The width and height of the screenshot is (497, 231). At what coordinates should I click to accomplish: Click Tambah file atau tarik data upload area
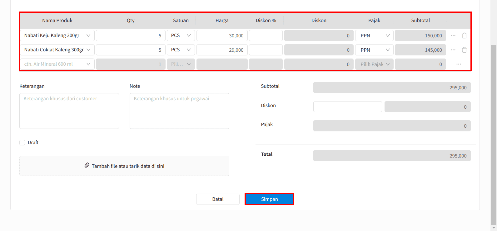(x=124, y=166)
